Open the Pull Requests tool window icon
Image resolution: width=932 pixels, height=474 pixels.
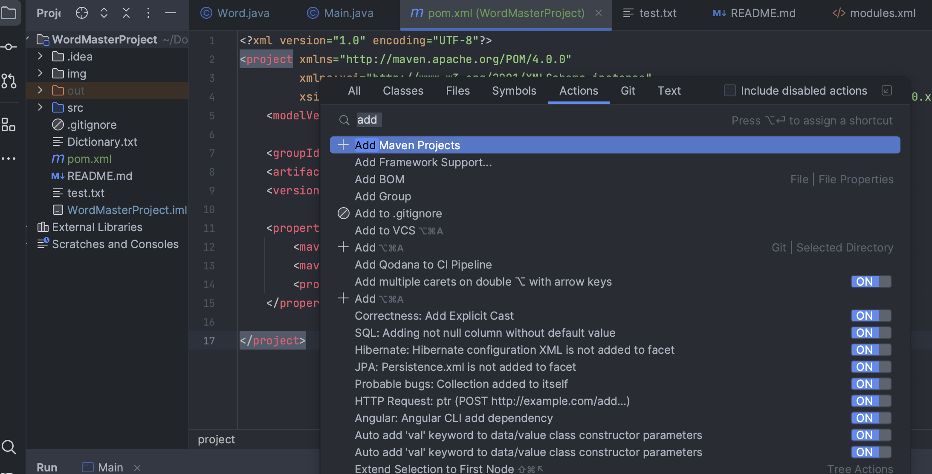coord(9,81)
